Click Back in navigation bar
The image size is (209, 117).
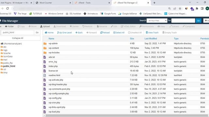tap(79, 32)
